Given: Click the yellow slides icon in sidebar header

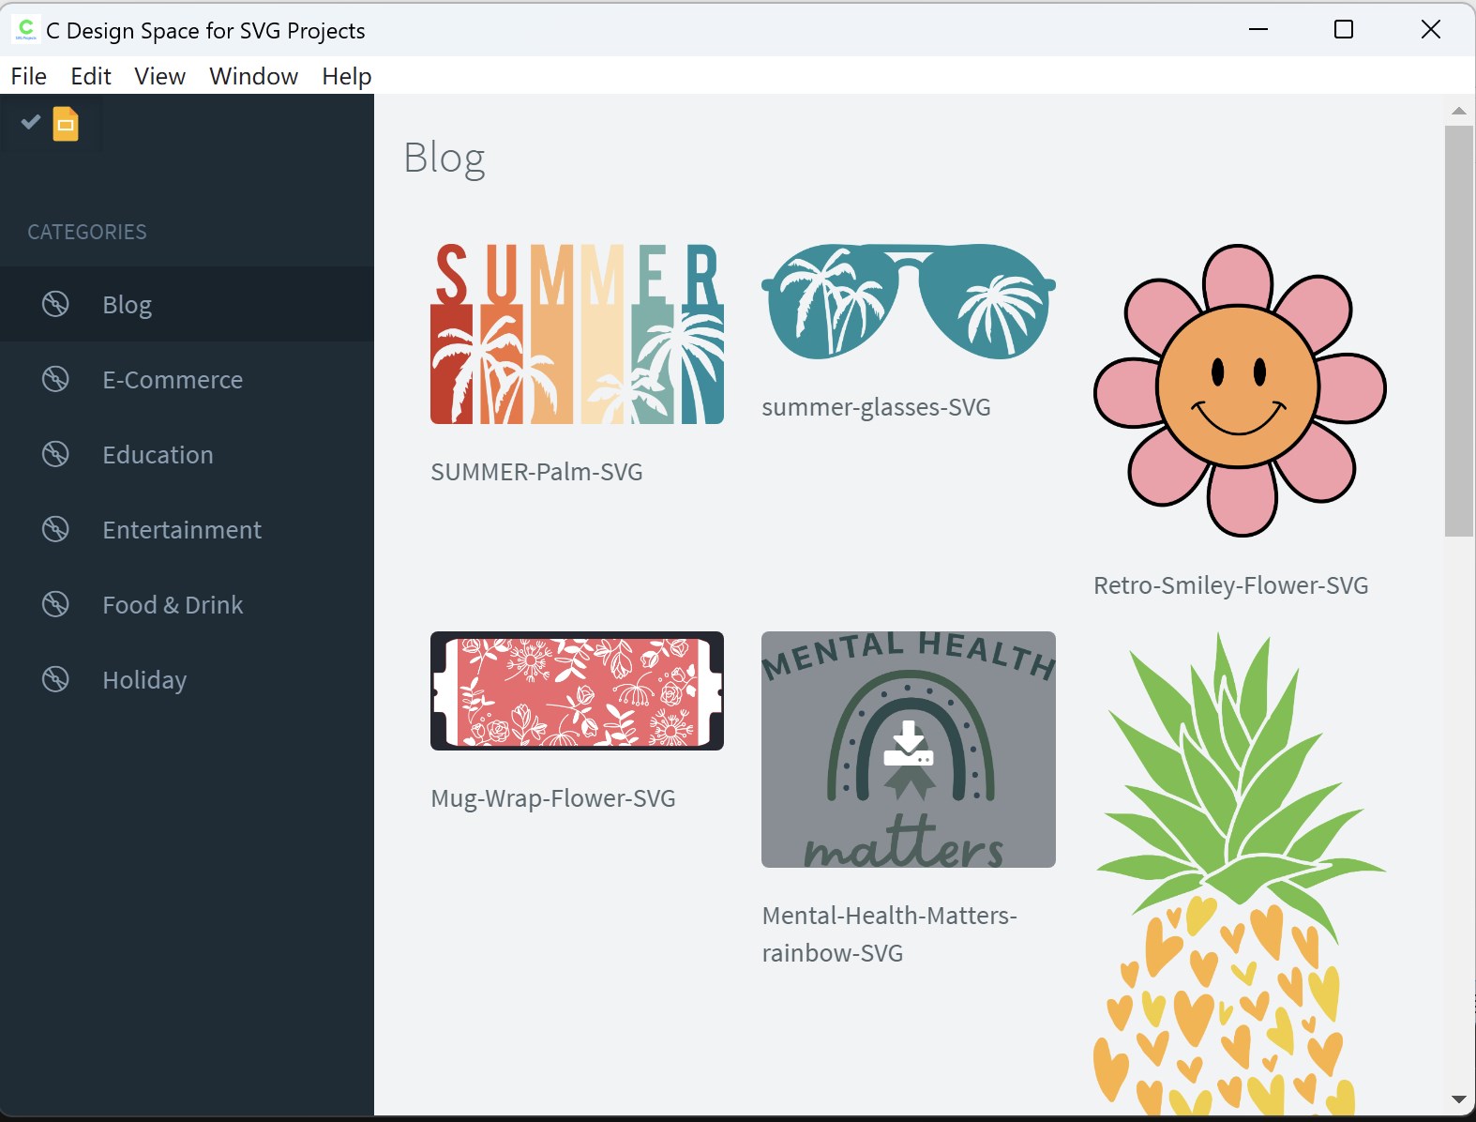Looking at the screenshot, I should click(66, 124).
